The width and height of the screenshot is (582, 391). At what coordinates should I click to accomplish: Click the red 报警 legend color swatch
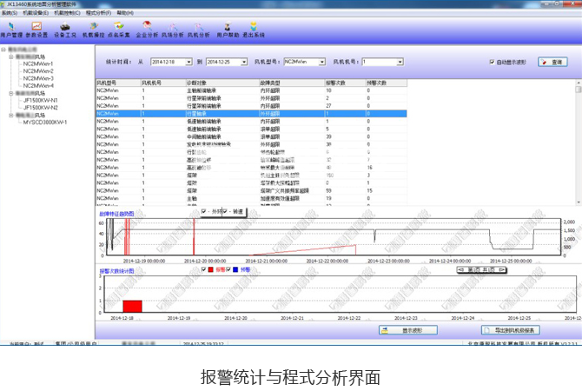(210, 269)
